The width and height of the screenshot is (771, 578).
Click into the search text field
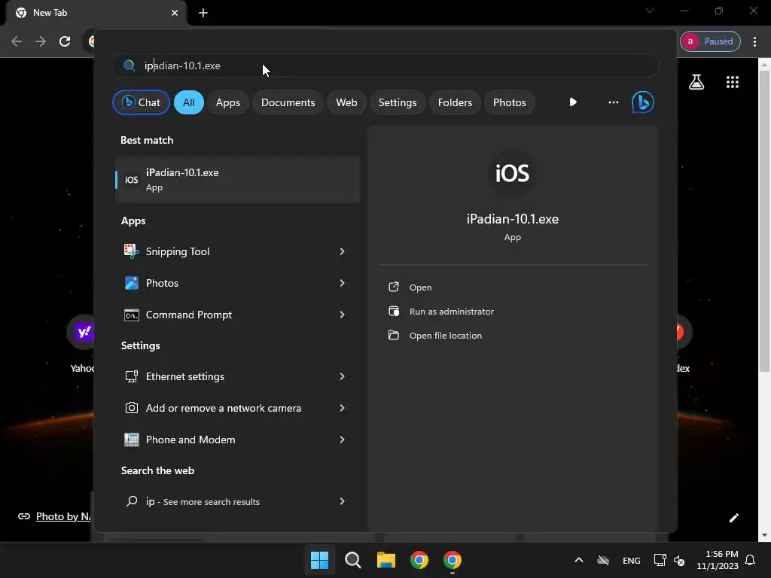(x=385, y=65)
